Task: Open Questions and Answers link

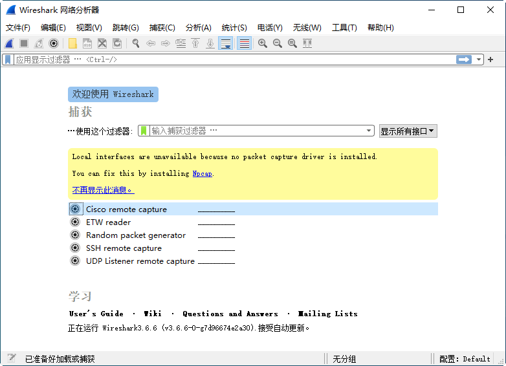Action: pos(230,314)
